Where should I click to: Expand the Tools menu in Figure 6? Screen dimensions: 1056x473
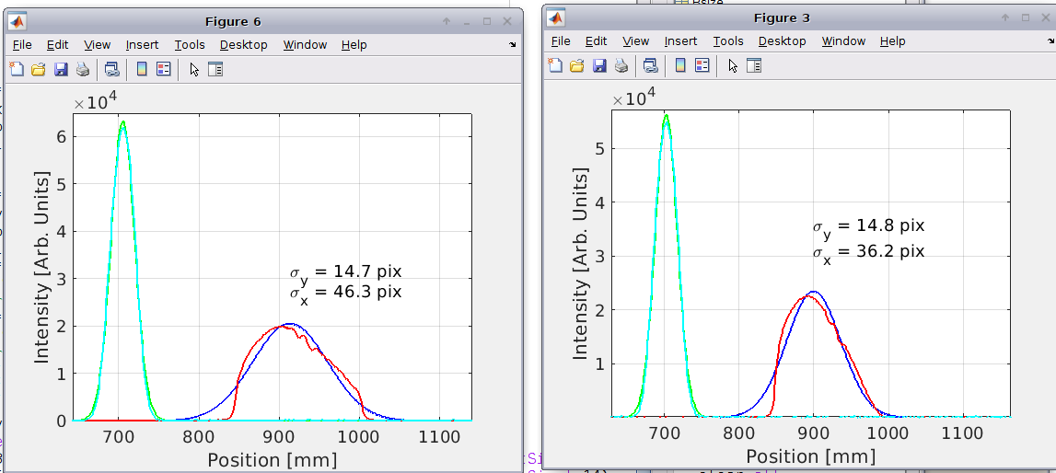pyautogui.click(x=190, y=44)
